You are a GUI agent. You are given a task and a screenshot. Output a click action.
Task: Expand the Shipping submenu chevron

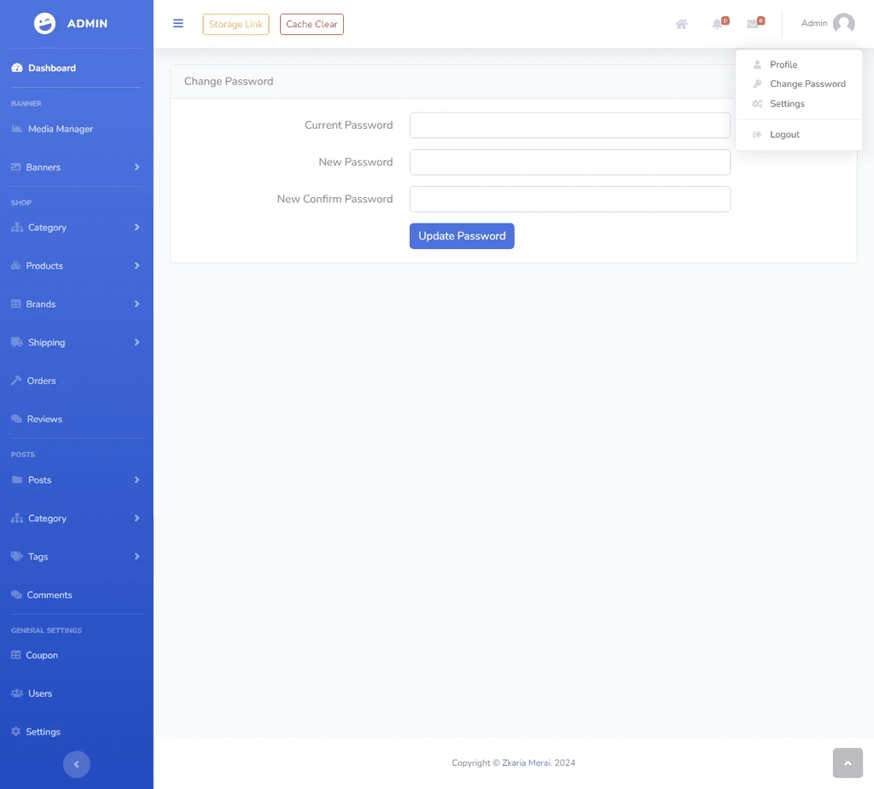137,342
